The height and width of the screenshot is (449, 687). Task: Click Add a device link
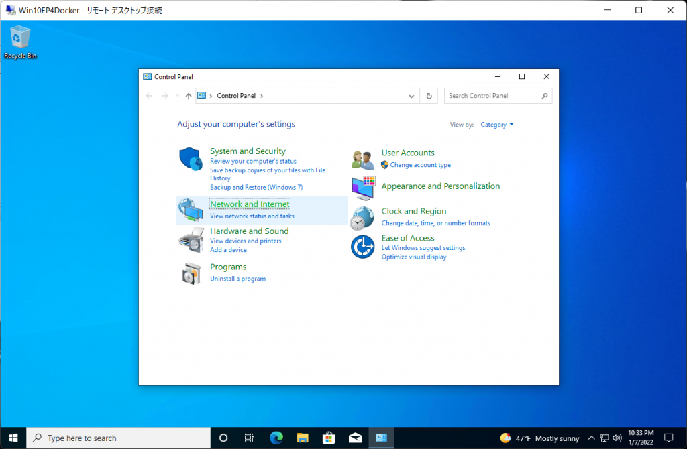tap(228, 250)
